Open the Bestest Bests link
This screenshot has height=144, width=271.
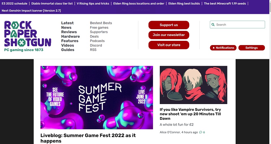[101, 23]
